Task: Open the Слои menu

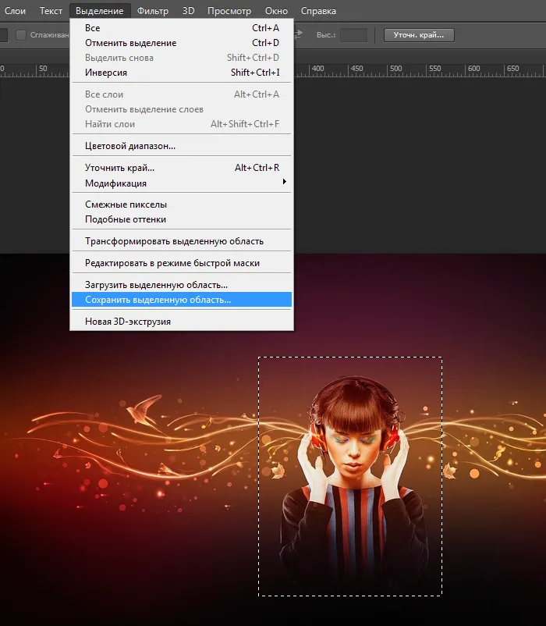Action: (15, 11)
